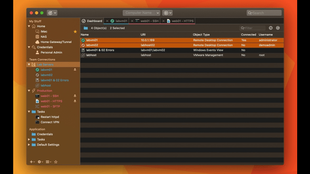Select labvm01 & 02 Errors in sidebar
310x174 pixels.
(x=55, y=80)
